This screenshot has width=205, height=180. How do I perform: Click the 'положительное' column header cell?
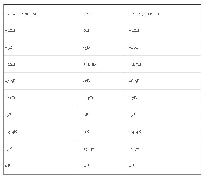(20, 14)
